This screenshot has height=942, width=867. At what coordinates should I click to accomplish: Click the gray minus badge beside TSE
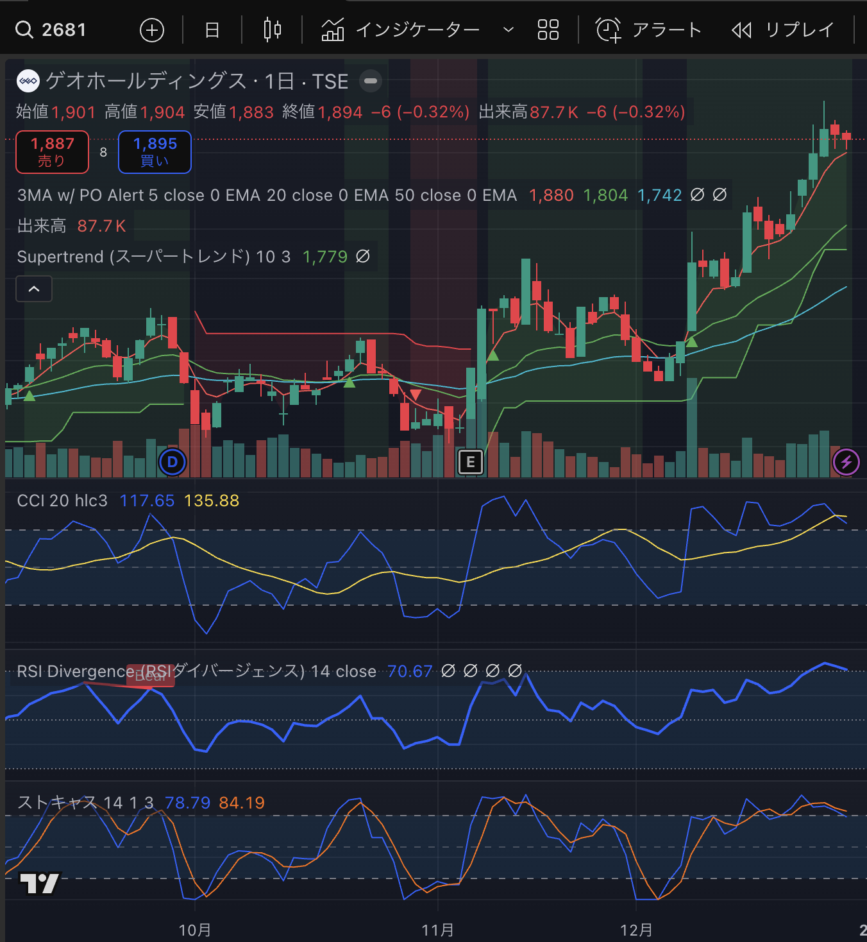371,81
